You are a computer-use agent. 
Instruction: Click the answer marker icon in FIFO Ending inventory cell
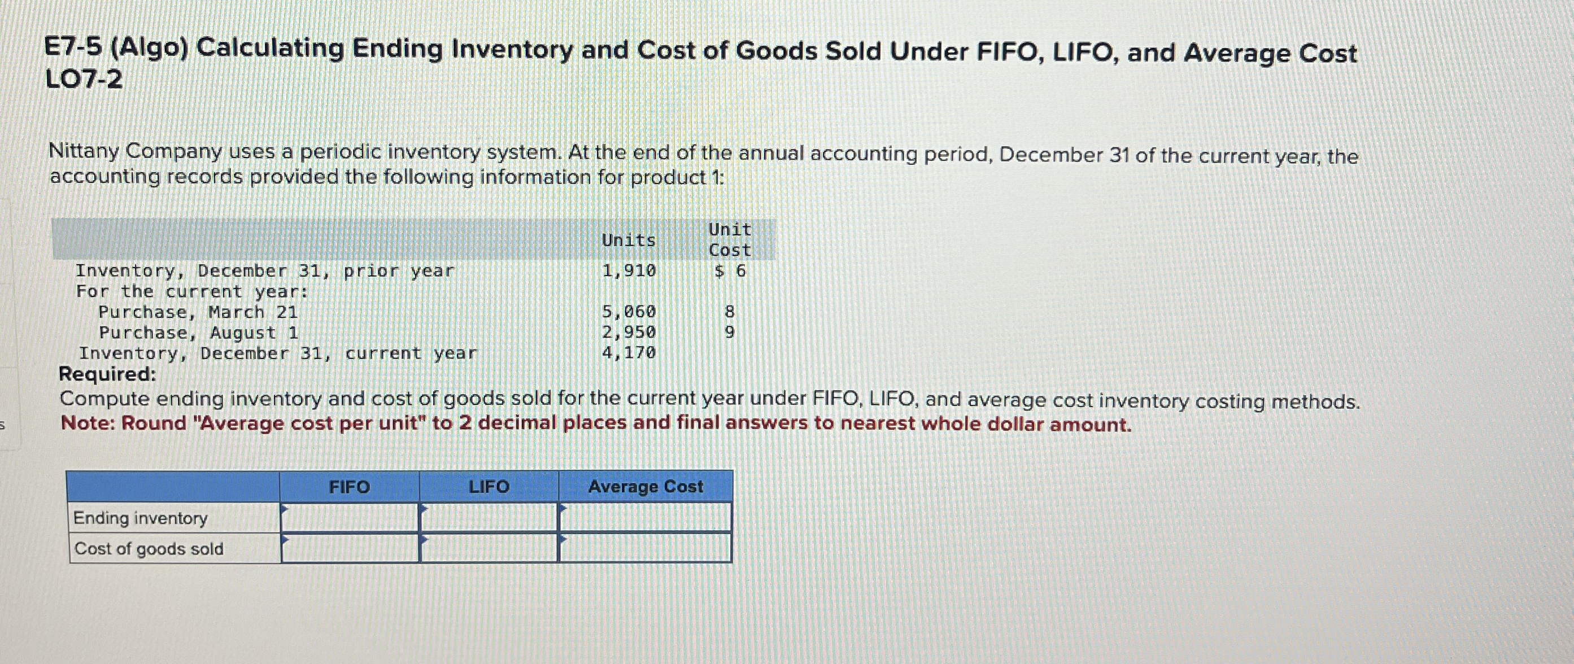tap(284, 510)
